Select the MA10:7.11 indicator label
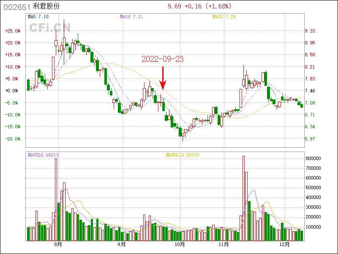Image resolution: width=338 pixels, height=254 pixels. click(x=131, y=17)
